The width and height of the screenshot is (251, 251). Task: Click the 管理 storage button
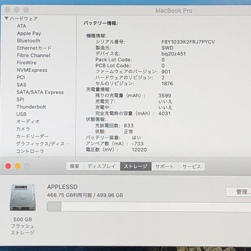(x=238, y=192)
